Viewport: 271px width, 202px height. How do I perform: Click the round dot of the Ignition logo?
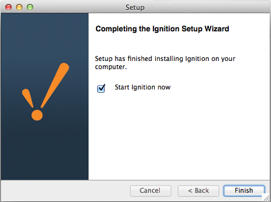37,115
